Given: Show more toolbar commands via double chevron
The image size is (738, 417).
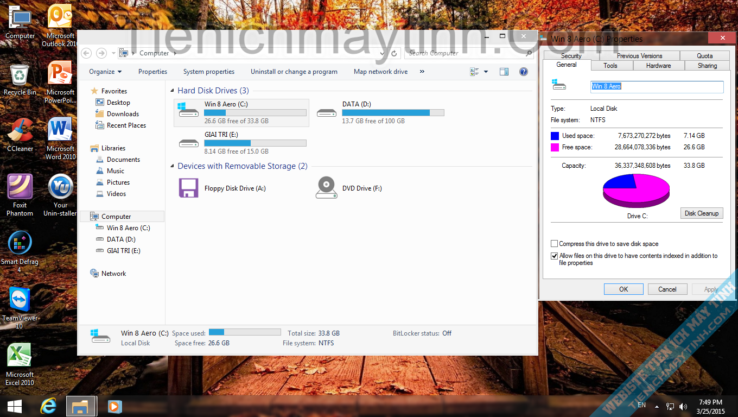Looking at the screenshot, I should [422, 72].
